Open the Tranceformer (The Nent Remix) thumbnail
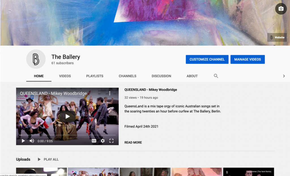The height and width of the screenshot is (176, 290). pos(249,172)
